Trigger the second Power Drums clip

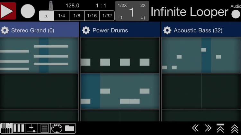(x=120, y=91)
